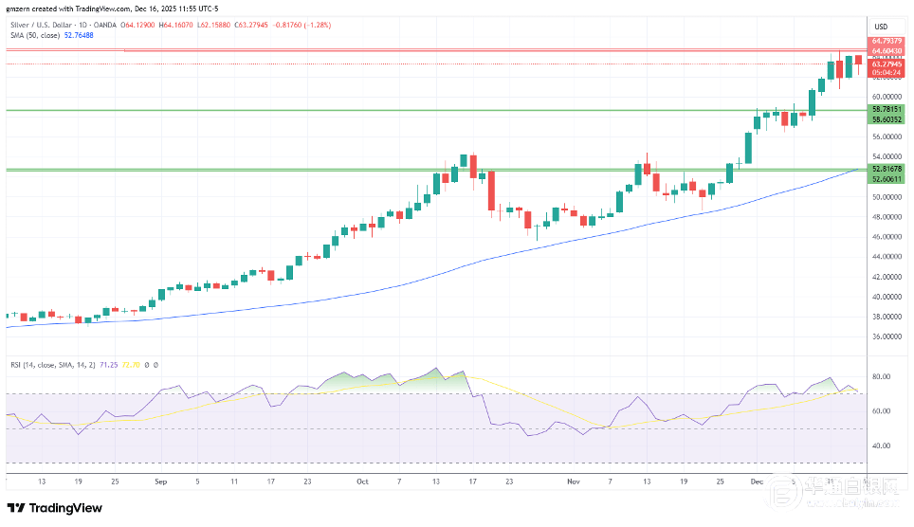Click the Dec label on the time axis
The width and height of the screenshot is (914, 527).
pyautogui.click(x=755, y=482)
